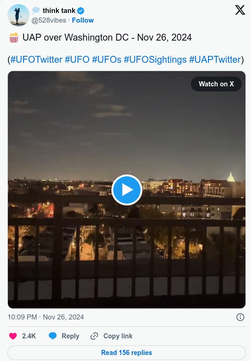The width and height of the screenshot is (251, 361).
Task: Click the Watch on X button
Action: click(x=216, y=84)
